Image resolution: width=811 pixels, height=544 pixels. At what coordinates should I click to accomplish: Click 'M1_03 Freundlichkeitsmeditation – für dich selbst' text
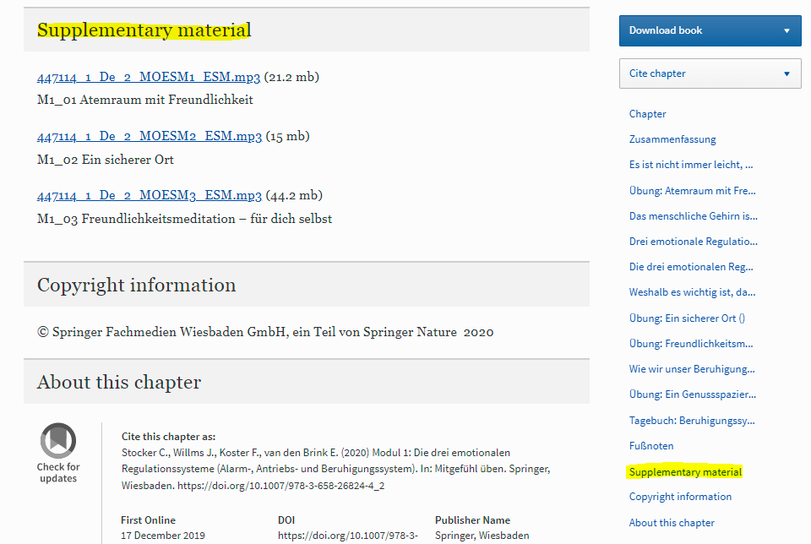tap(185, 219)
